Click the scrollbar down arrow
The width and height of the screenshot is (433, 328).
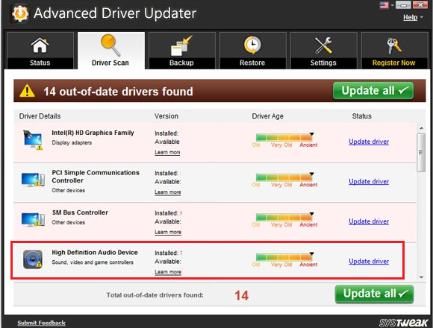tap(421, 277)
